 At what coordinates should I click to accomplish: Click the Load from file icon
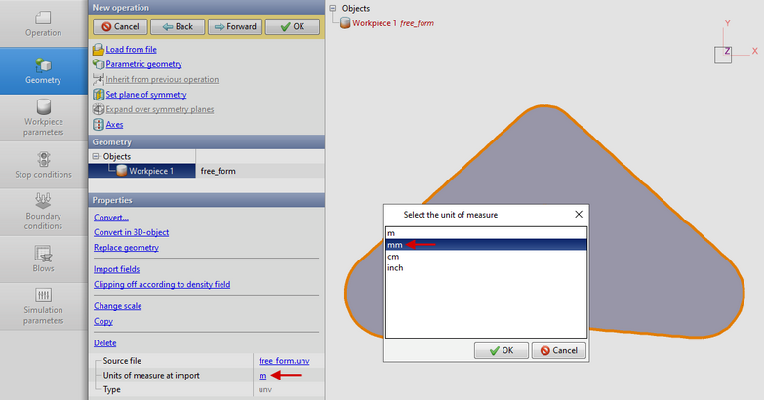pyautogui.click(x=98, y=49)
